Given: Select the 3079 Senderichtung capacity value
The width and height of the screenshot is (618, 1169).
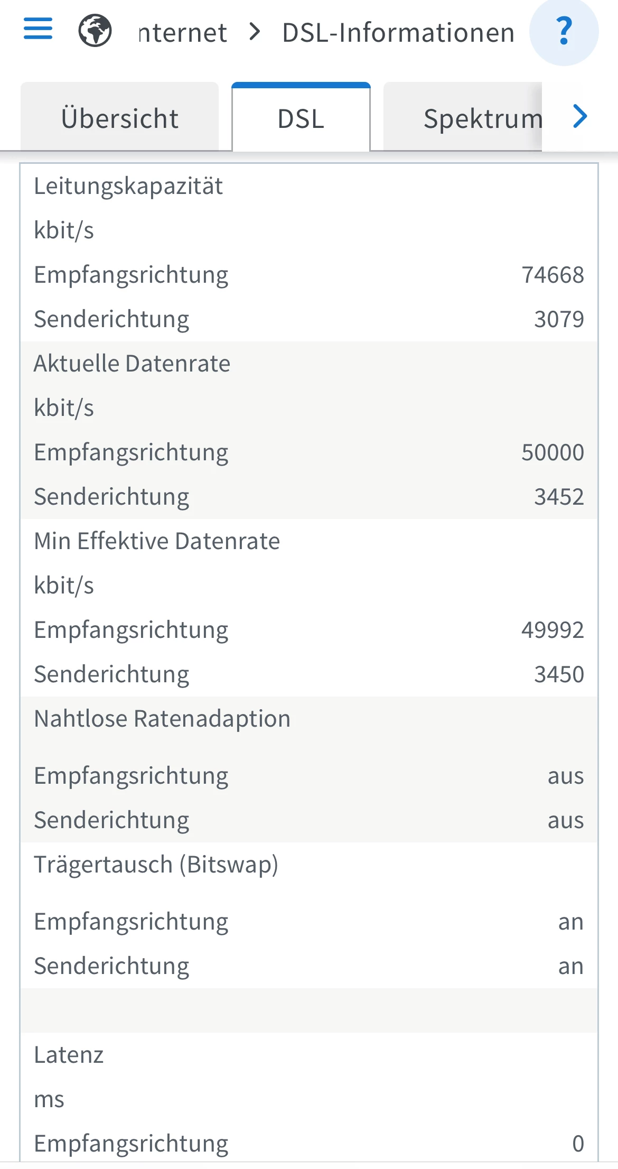Looking at the screenshot, I should (x=559, y=319).
